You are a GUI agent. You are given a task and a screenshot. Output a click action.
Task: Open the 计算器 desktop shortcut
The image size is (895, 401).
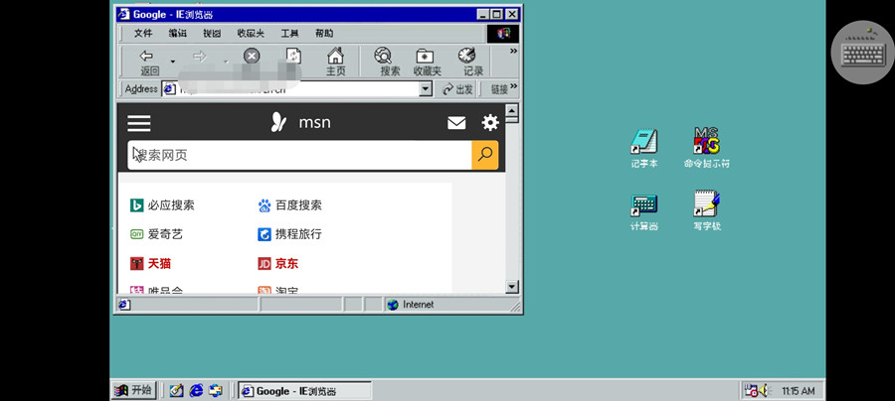point(644,211)
